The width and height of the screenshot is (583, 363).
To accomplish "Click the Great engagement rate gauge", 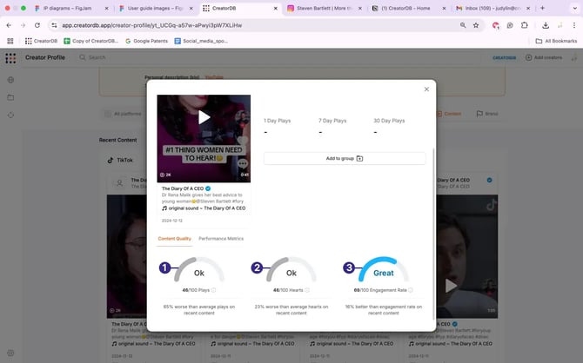I will click(x=383, y=271).
